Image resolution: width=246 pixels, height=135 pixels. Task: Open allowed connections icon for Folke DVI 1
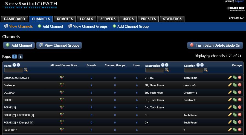click(x=62, y=130)
